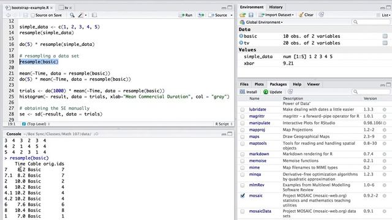Close the bootstrap-example.R tab
392x220 pixels.
[x=51, y=8]
